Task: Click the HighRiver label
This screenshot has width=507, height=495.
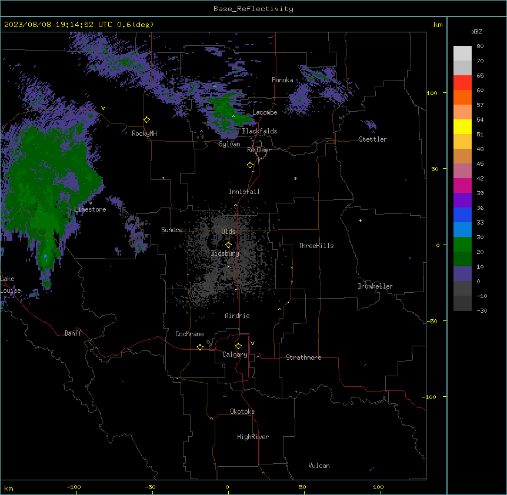Action: pyautogui.click(x=253, y=437)
